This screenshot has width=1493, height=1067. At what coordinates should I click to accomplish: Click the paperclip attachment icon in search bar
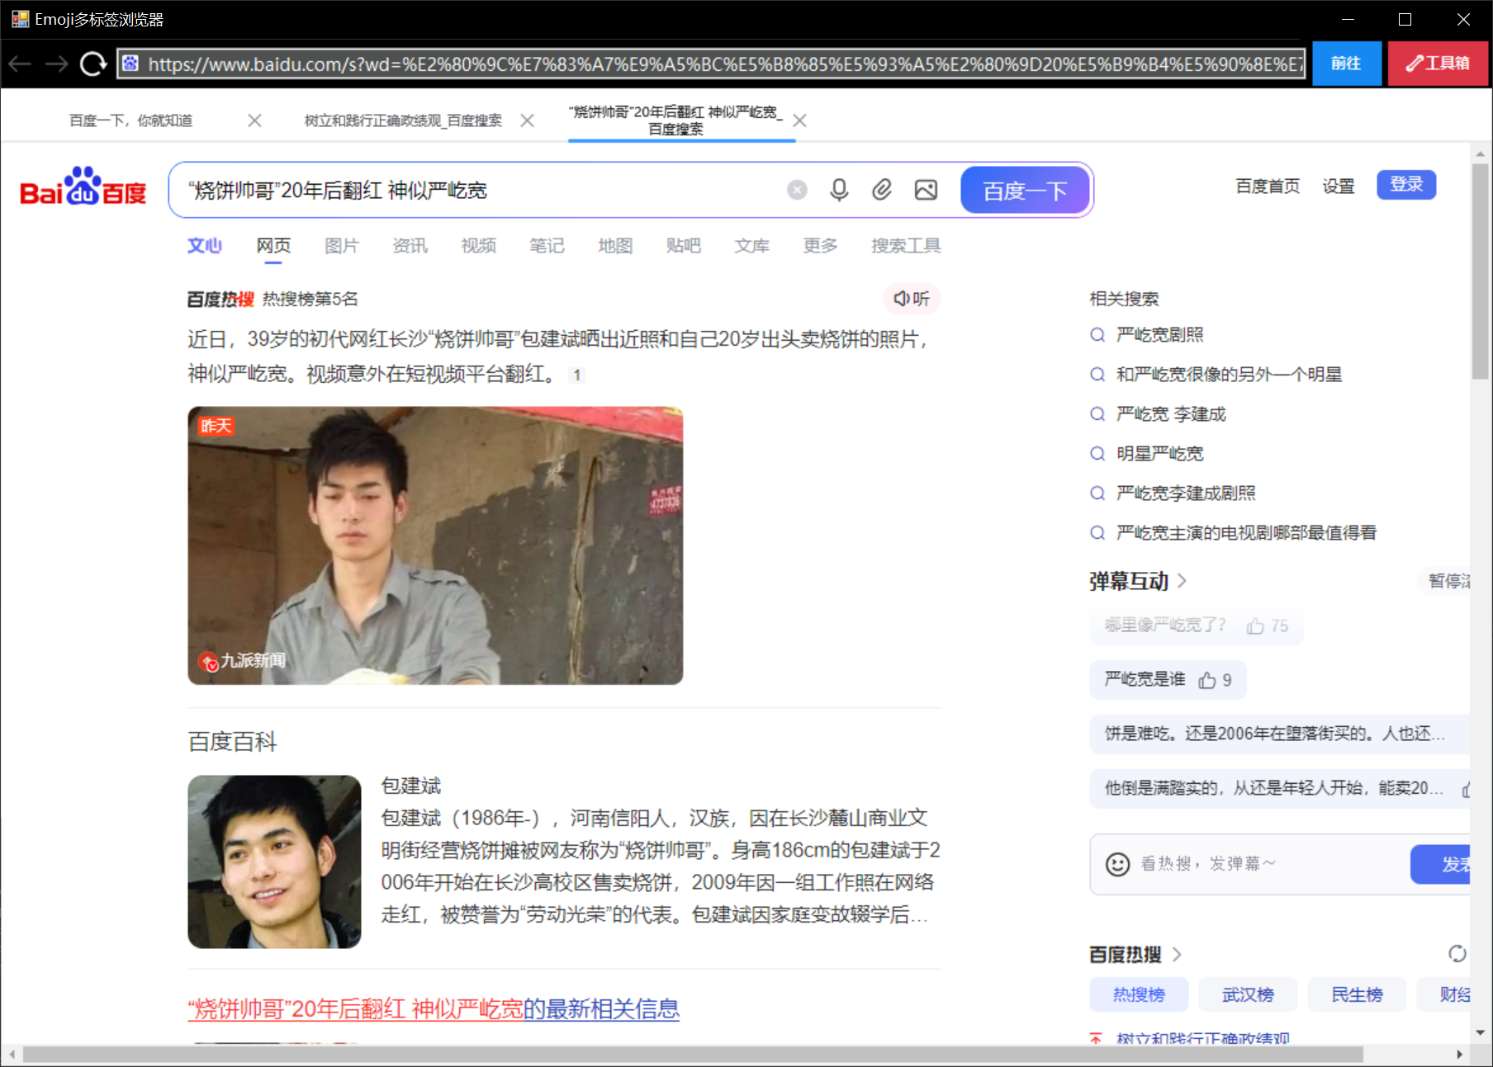click(882, 190)
